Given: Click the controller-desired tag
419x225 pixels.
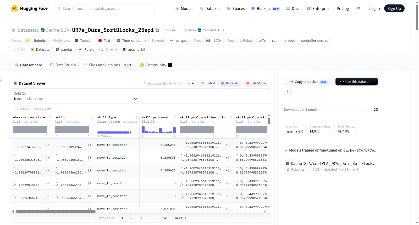Looking at the screenshot, I should (315, 41).
